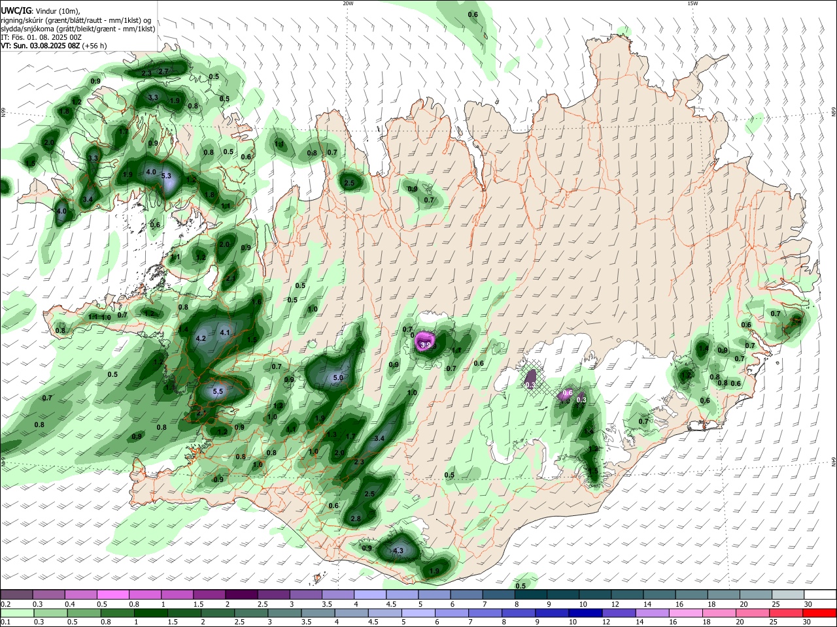This screenshot has width=837, height=627.
Task: Click the white swatch ending the upper legend row
Action: (820, 594)
